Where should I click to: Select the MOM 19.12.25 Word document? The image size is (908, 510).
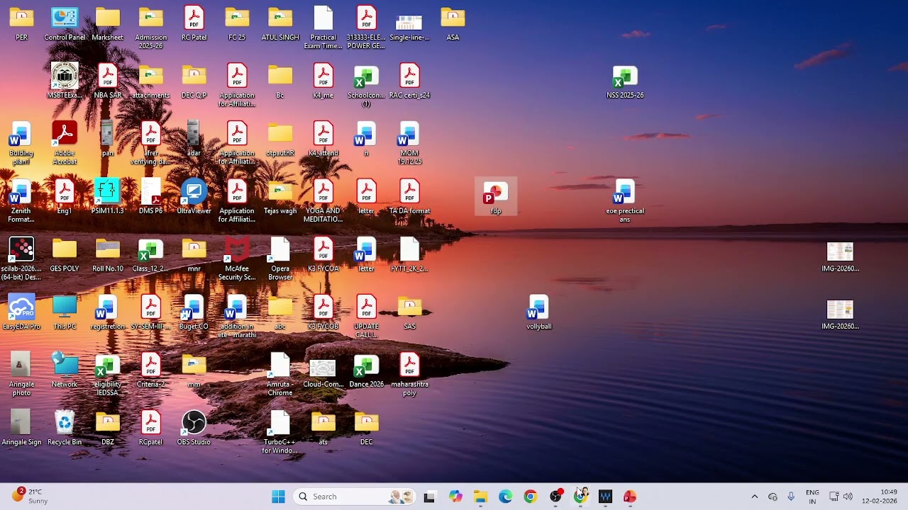[409, 144]
